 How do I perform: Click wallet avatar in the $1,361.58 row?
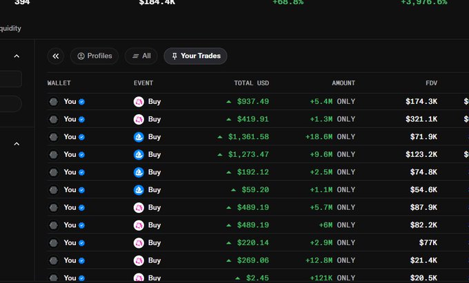[x=54, y=137]
